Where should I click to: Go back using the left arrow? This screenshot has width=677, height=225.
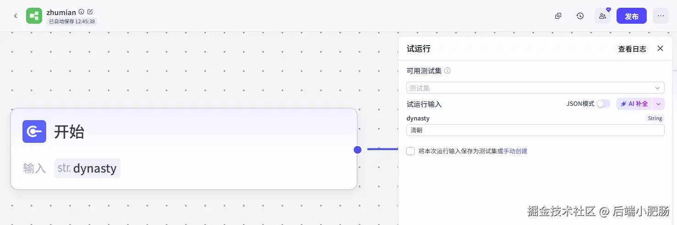pyautogui.click(x=16, y=16)
